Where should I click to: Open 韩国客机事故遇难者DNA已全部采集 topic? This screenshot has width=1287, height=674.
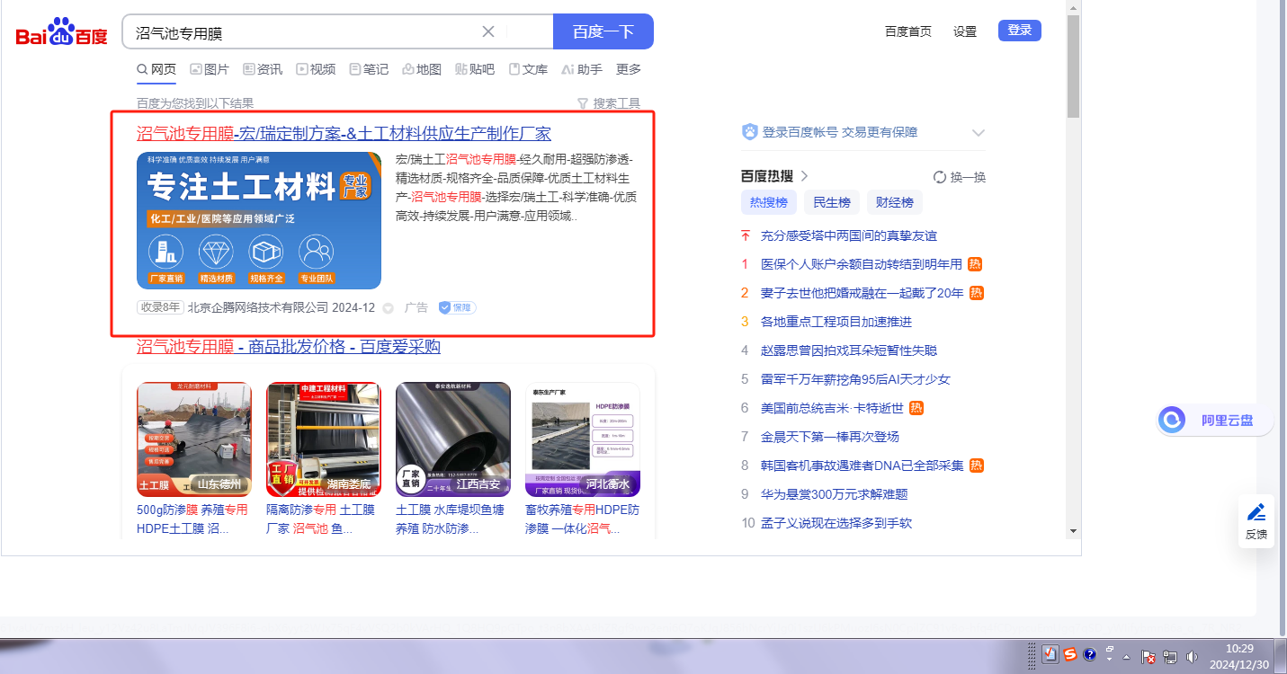862,466
